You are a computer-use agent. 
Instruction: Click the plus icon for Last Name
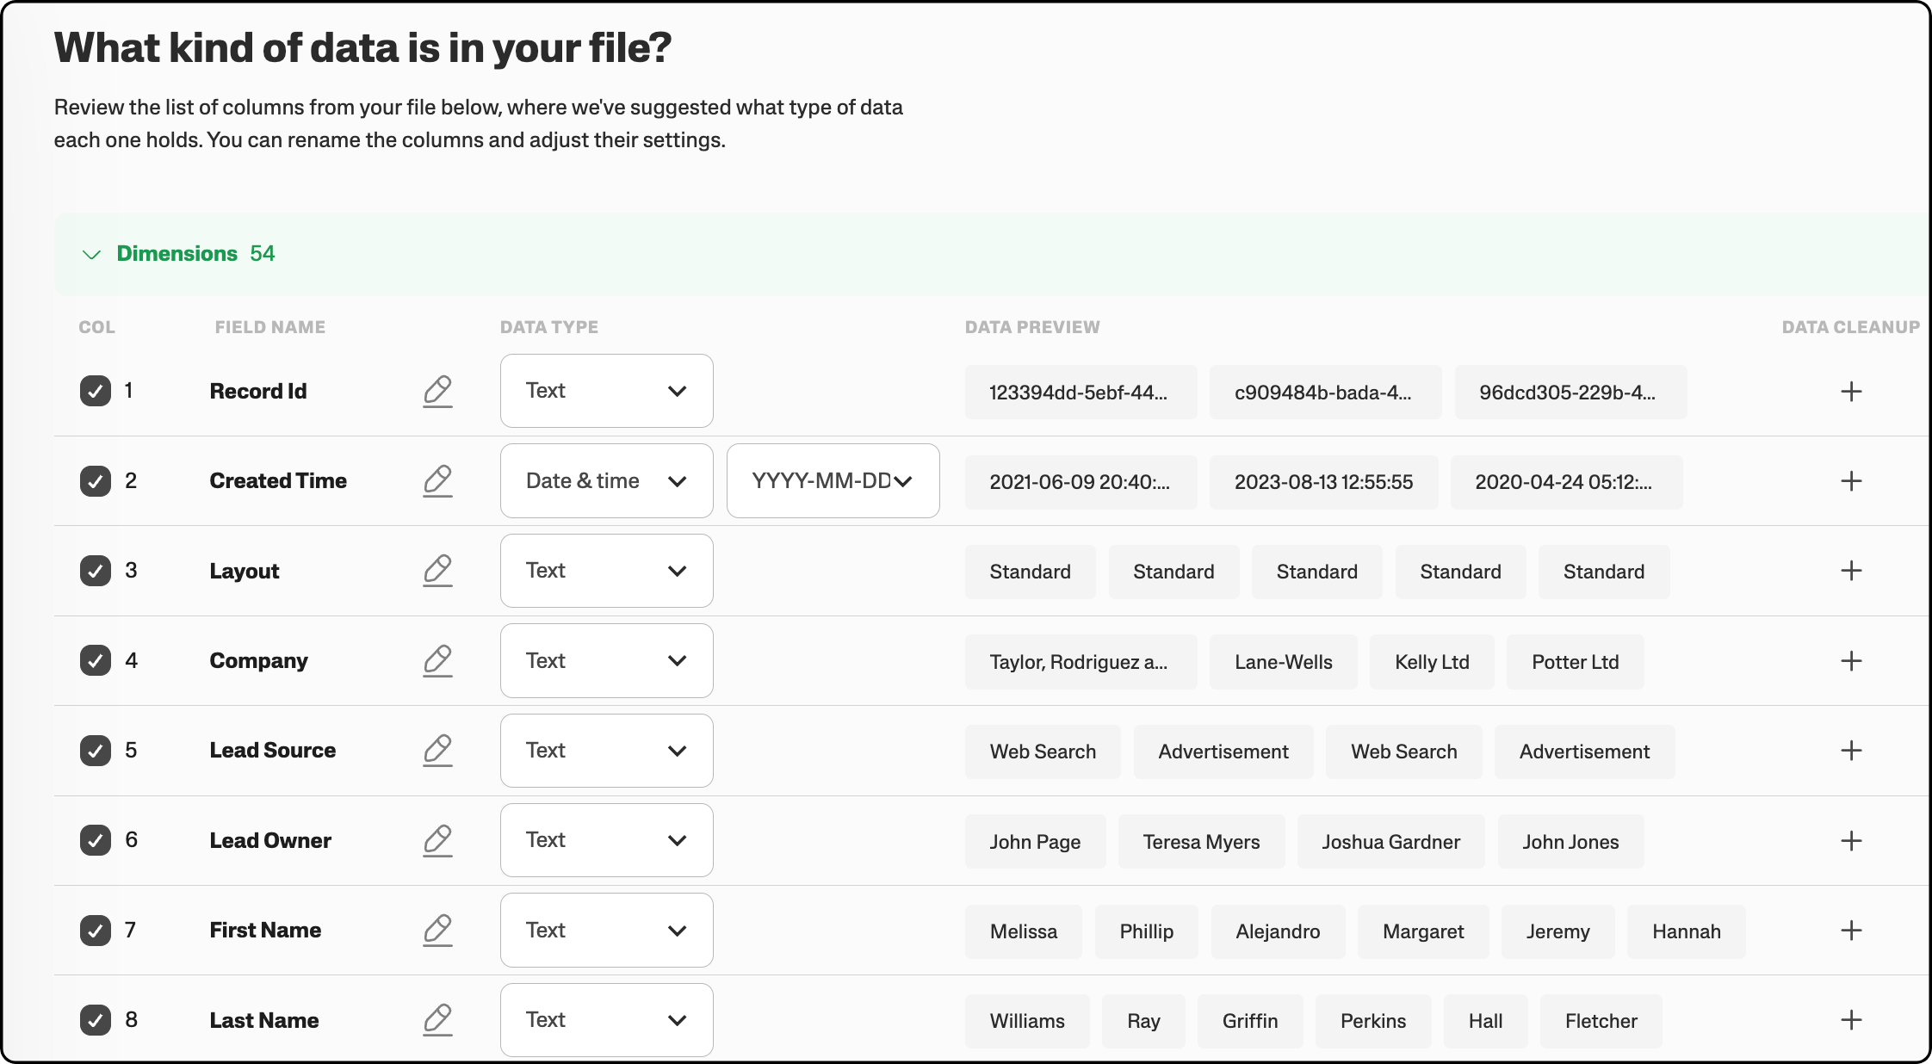coord(1851,1020)
